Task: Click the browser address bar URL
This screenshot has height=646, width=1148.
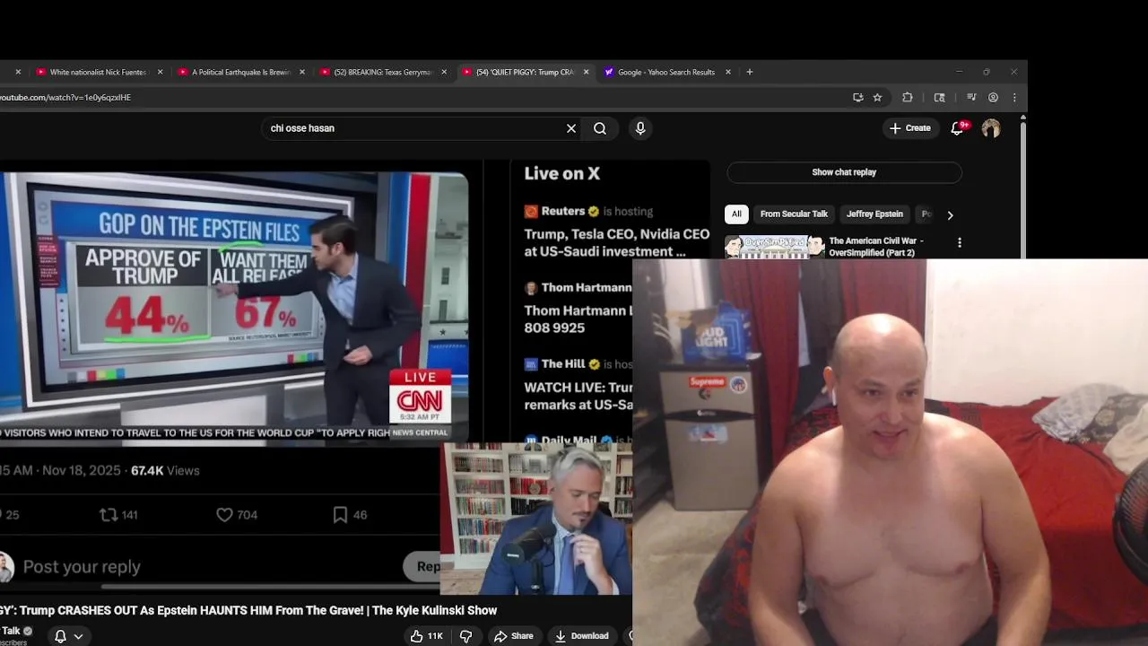Action: (x=65, y=97)
